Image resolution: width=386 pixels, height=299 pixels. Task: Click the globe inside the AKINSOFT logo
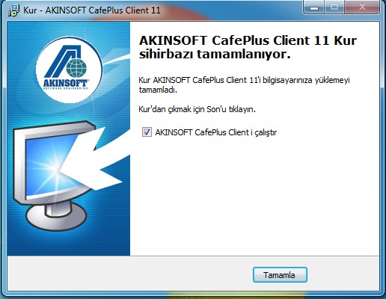pyautogui.click(x=76, y=68)
